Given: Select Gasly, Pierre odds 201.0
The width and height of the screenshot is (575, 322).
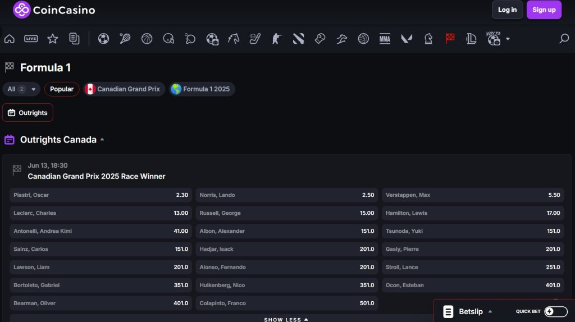Looking at the screenshot, I should tap(473, 249).
